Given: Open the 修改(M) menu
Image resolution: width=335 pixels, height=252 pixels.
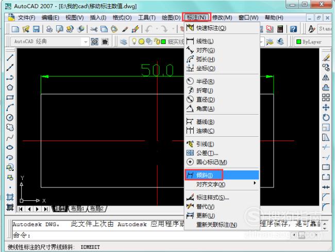Looking at the screenshot, I should 222,18.
